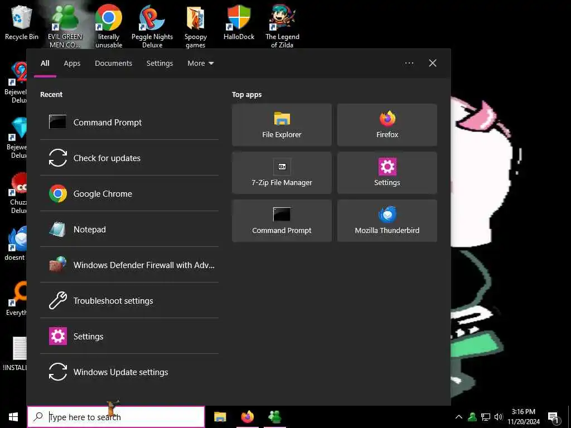Open Settings tile in Top apps
This screenshot has height=428, width=571.
pos(387,173)
